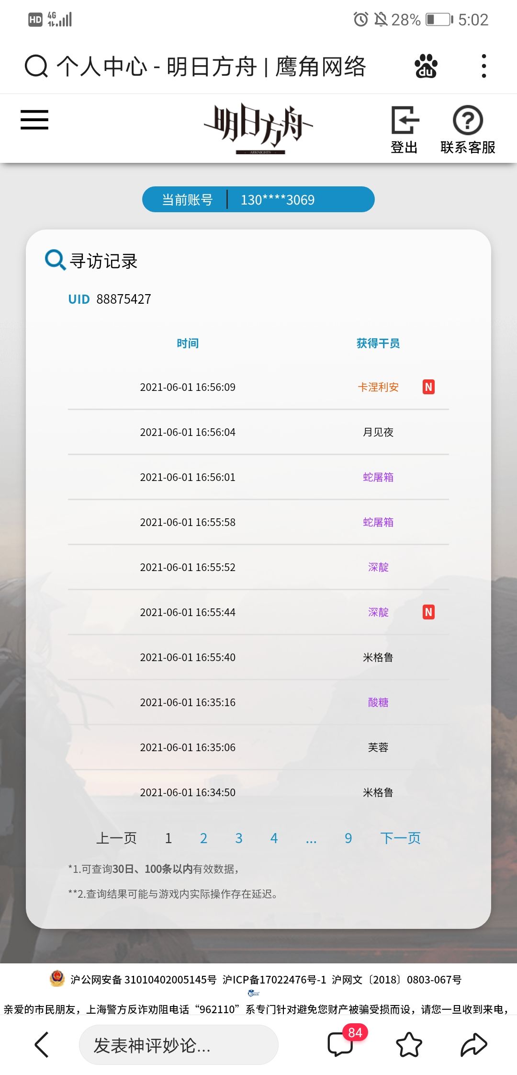
Task: Tap the comment input field (发表神评妙论)
Action: tap(179, 1045)
